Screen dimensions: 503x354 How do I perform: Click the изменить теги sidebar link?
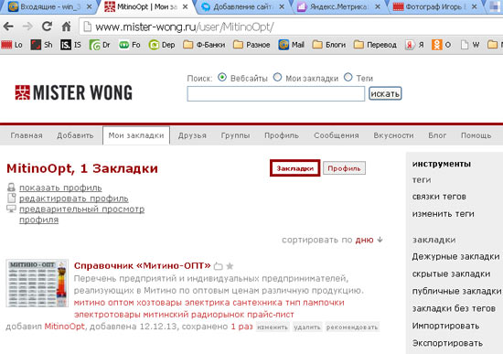tap(443, 214)
